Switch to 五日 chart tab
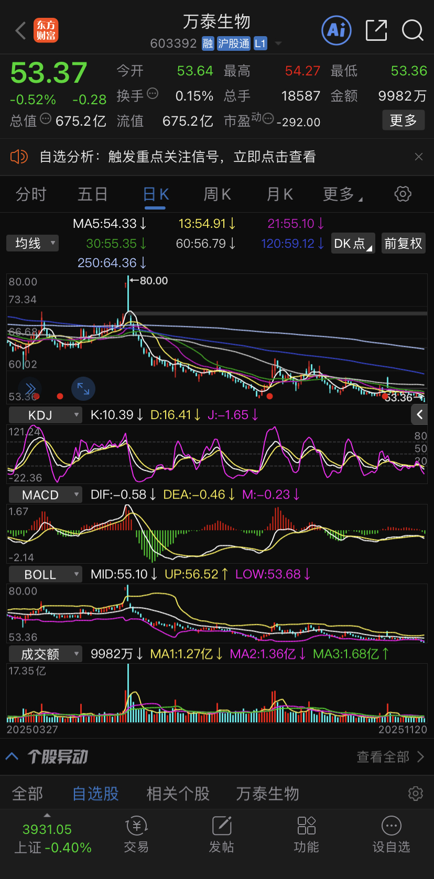Screen dimensions: 434x879 [x=92, y=194]
